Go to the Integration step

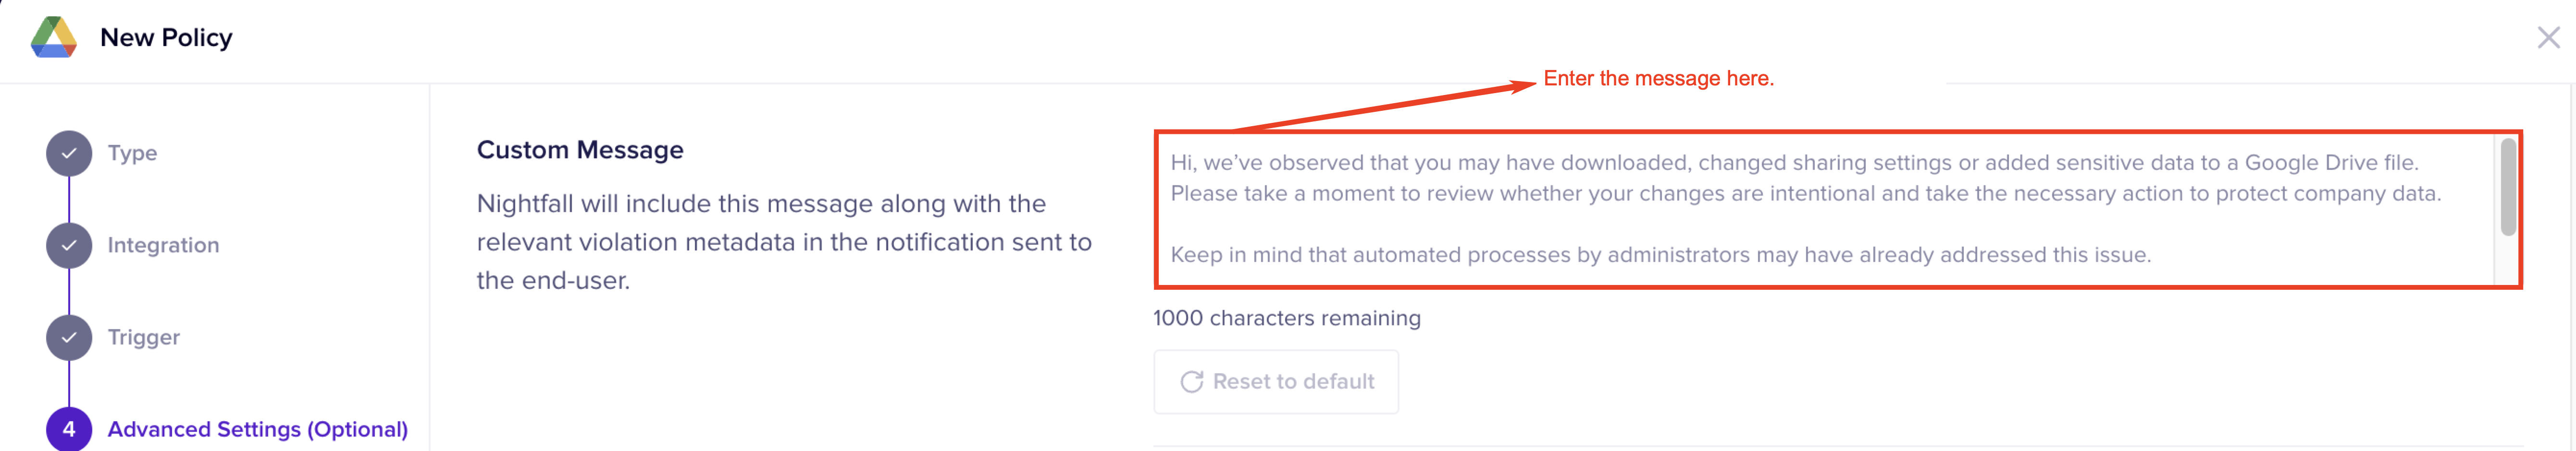pos(163,246)
